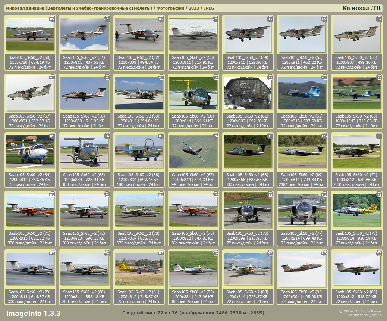Select the aerial banking jet photo (67)
Image resolution: width=387 pixels, height=321 pixels.
pyautogui.click(x=193, y=152)
